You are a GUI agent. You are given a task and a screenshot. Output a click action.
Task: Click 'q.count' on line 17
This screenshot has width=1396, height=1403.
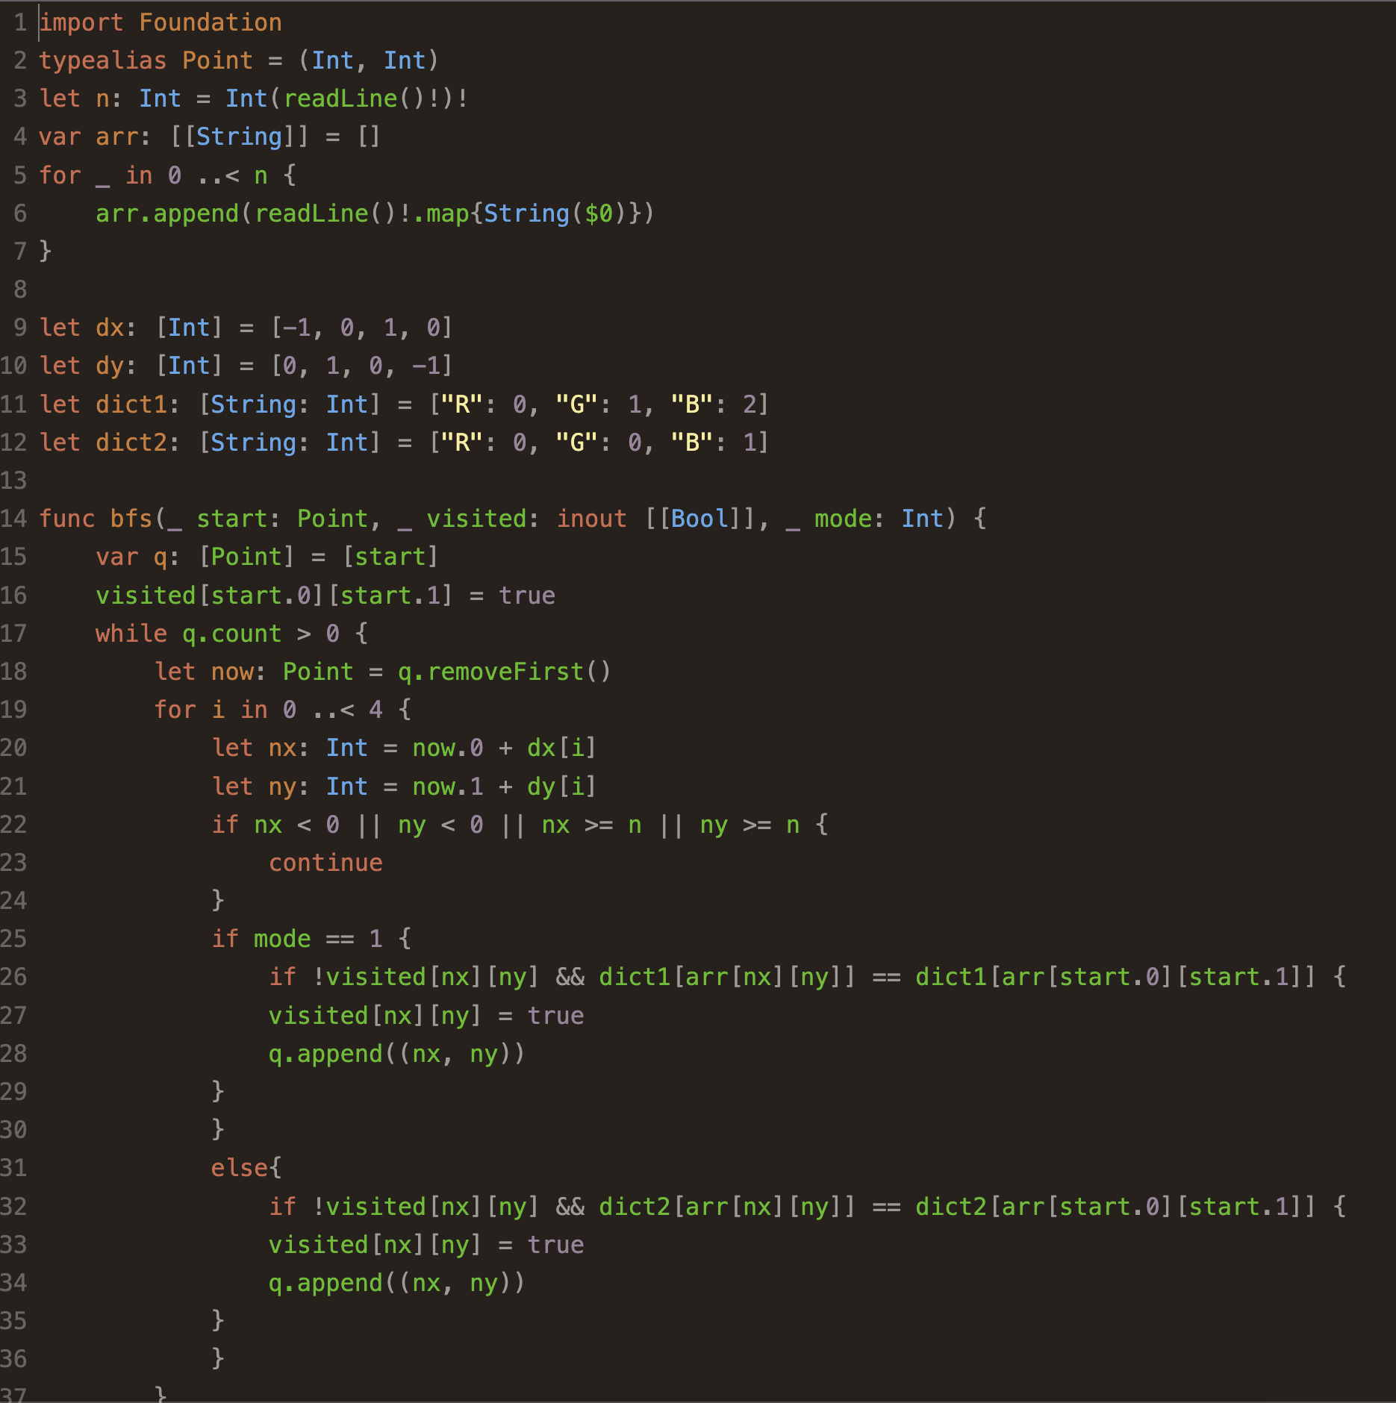point(232,634)
